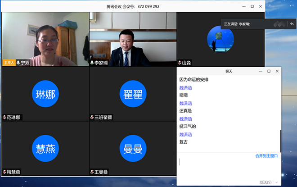Click muted mic icon beside 三班翟翟
297x187 pixels.
tap(92, 118)
